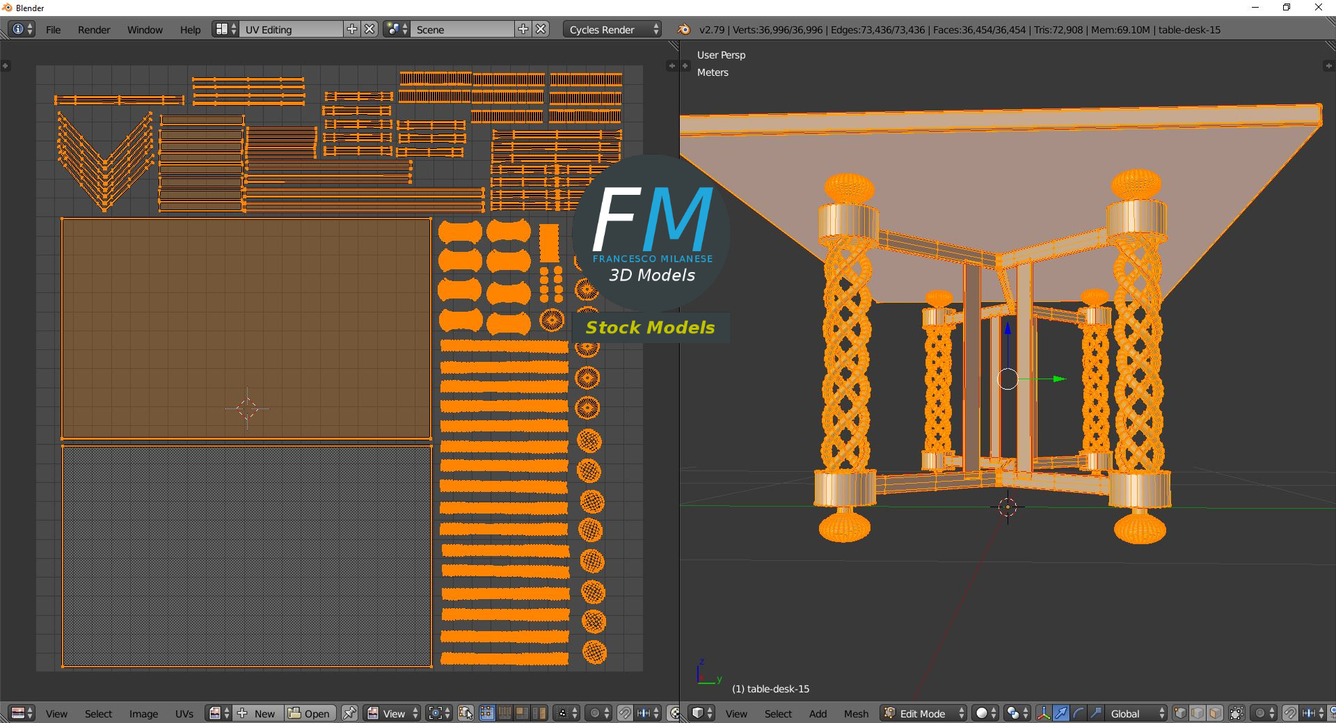The image size is (1336, 723).
Task: Switch to vertex select mode cube icon
Action: tap(1180, 713)
